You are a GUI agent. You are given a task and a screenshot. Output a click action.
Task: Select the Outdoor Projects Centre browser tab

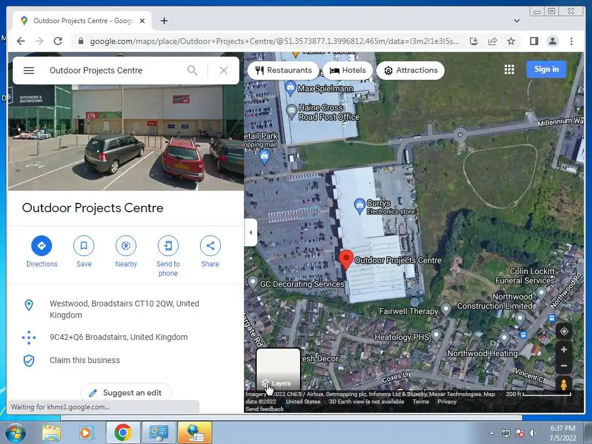point(82,21)
